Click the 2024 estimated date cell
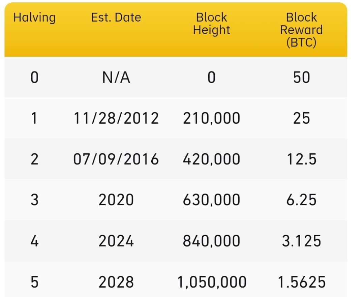The width and height of the screenshot is (364, 297). click(x=116, y=241)
